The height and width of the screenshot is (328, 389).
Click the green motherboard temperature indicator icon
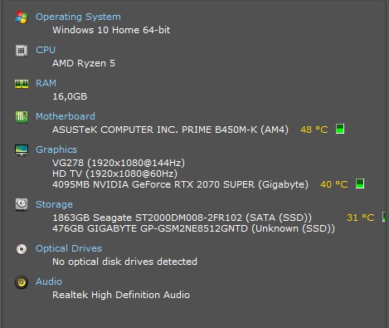[x=340, y=129]
